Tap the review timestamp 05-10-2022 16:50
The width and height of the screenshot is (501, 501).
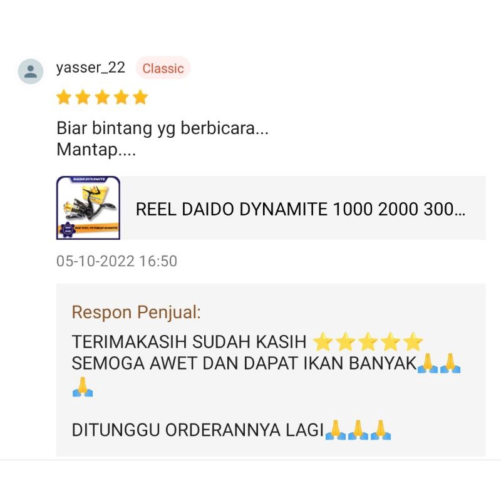[x=116, y=261]
